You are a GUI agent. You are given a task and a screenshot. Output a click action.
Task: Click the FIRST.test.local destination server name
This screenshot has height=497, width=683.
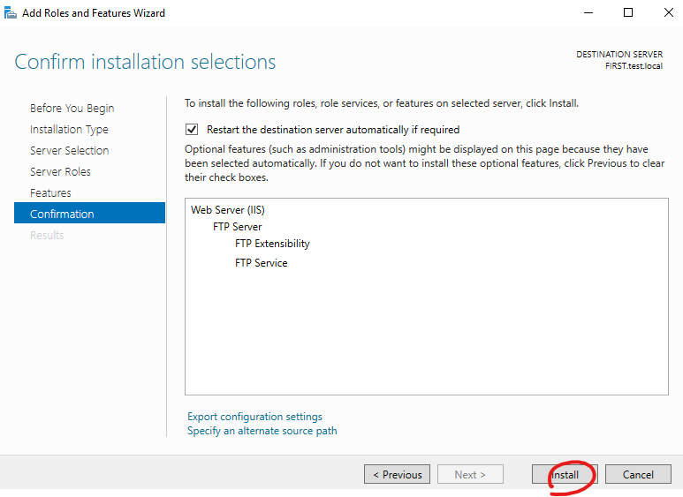point(634,66)
